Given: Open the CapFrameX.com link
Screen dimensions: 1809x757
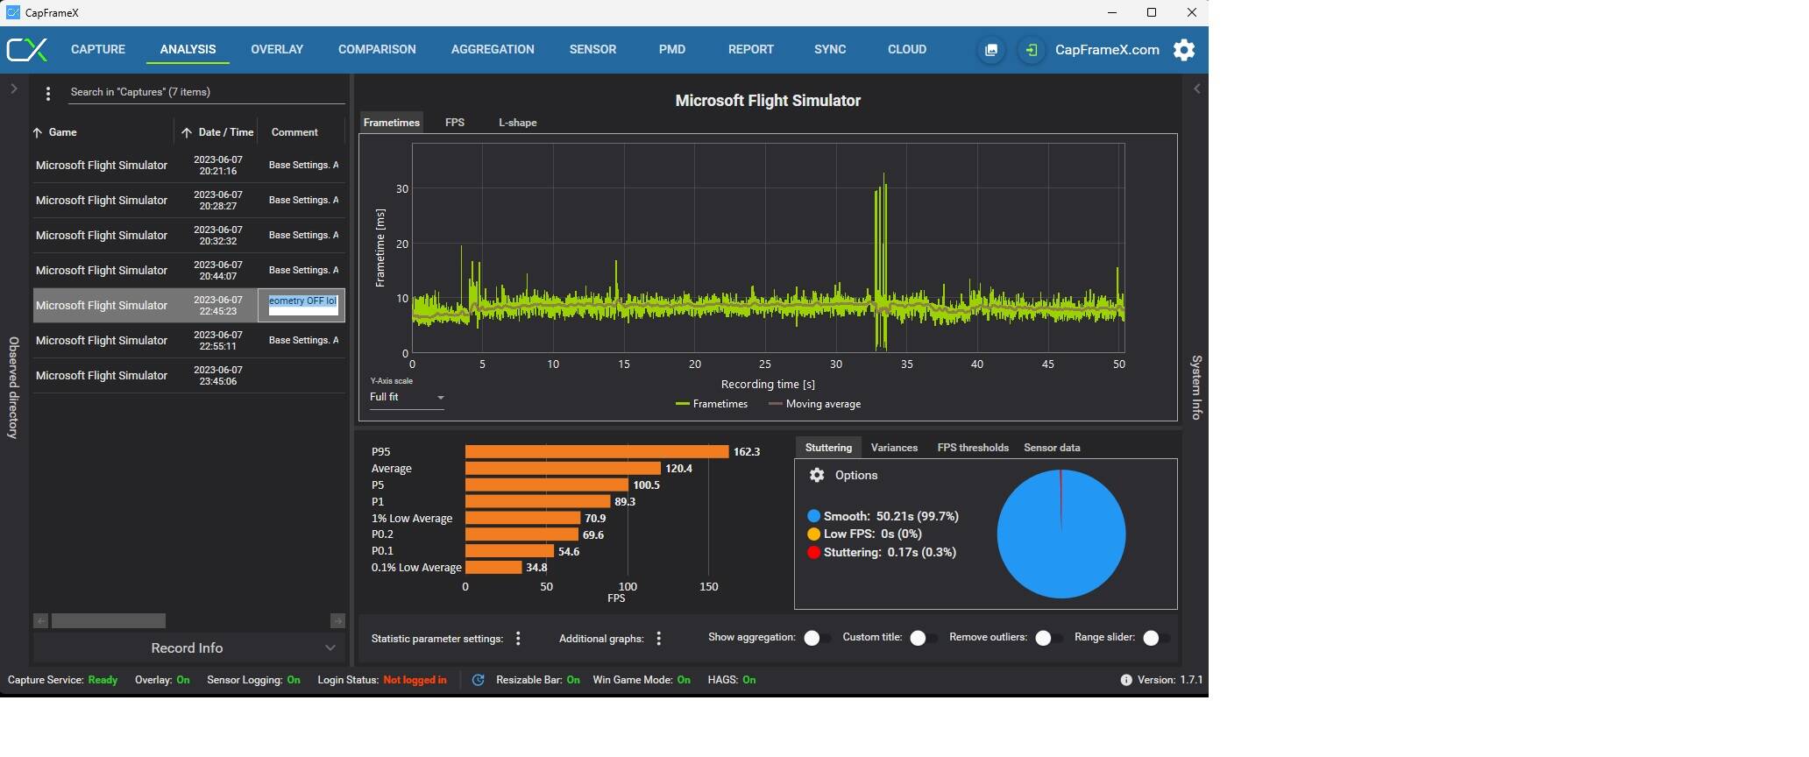Looking at the screenshot, I should pyautogui.click(x=1107, y=50).
